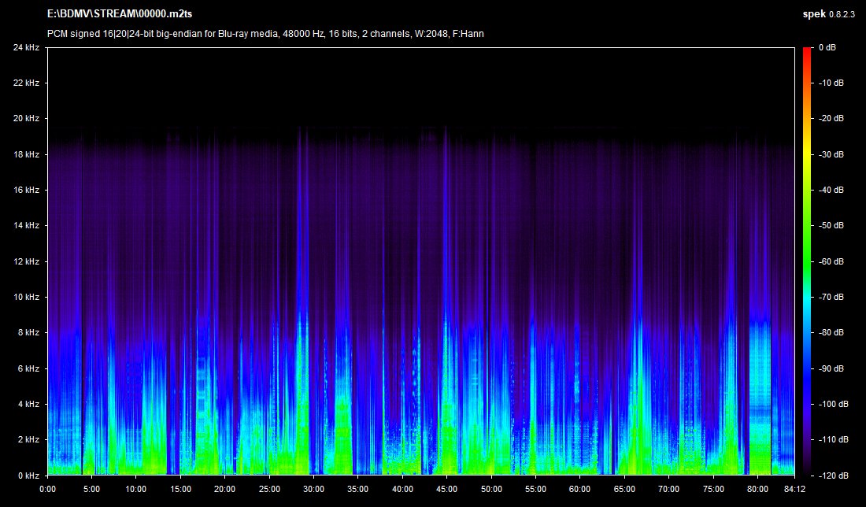
Task: Click the 30:00 time axis marker
Action: 313,487
